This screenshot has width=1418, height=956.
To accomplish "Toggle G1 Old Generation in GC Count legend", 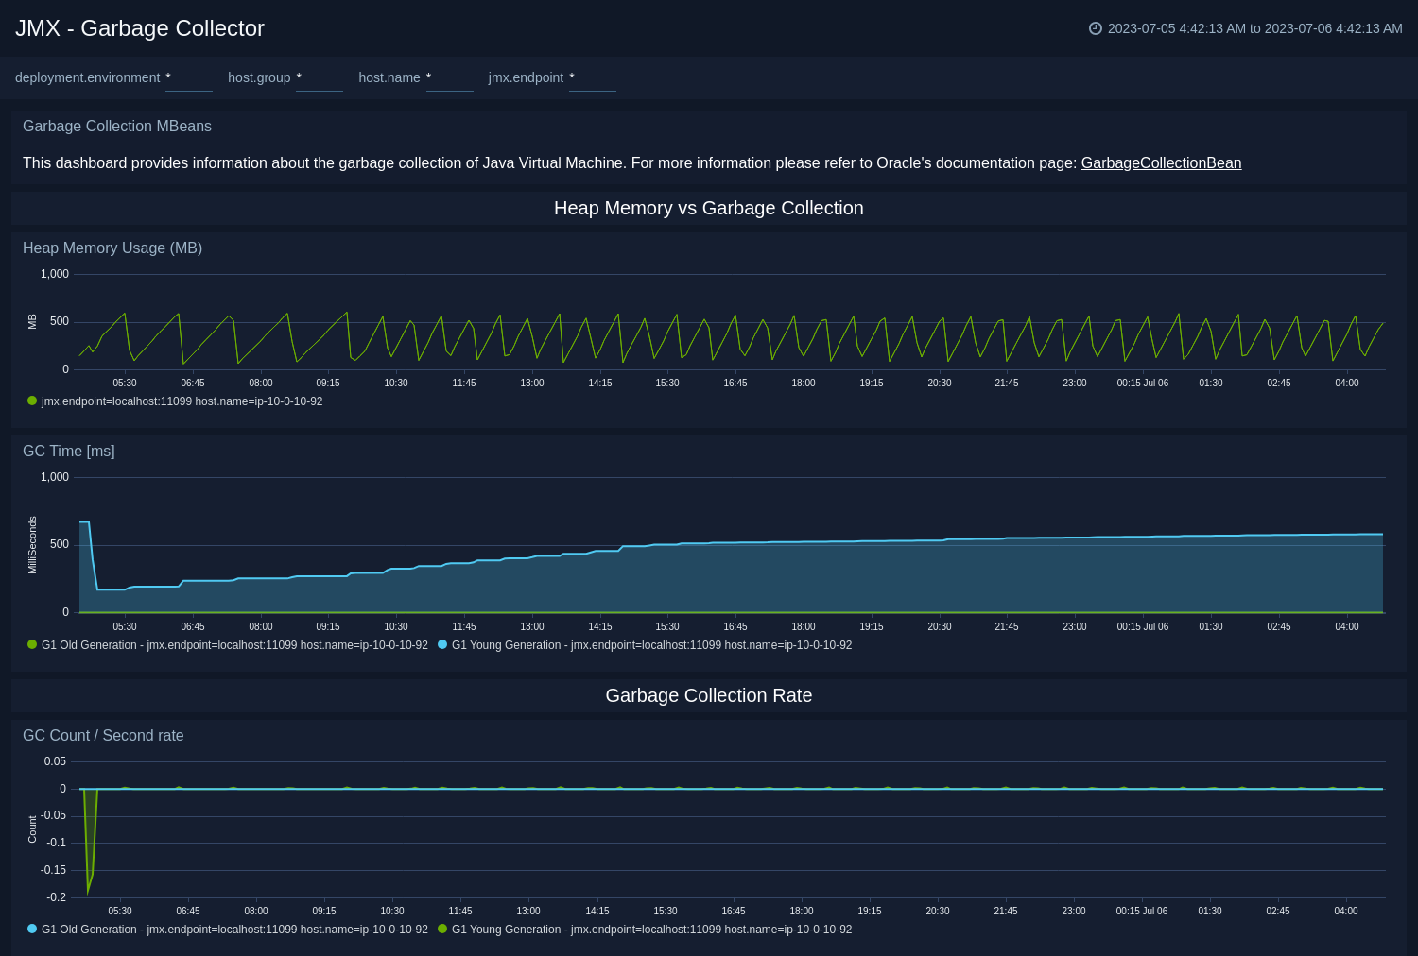I will point(228,930).
